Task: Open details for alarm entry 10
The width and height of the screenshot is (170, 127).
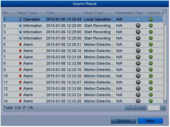Action: point(151,76)
